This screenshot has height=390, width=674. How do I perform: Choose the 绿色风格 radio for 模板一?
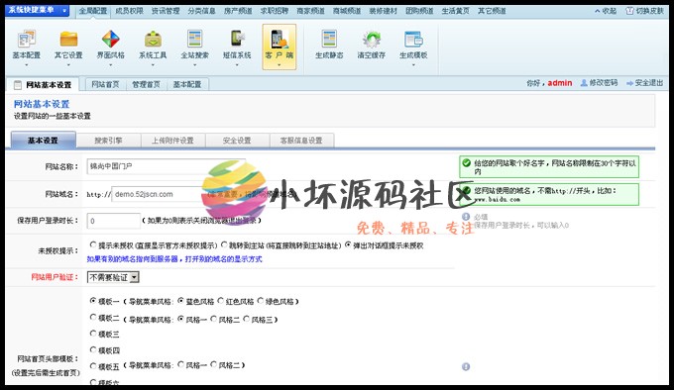[260, 301]
